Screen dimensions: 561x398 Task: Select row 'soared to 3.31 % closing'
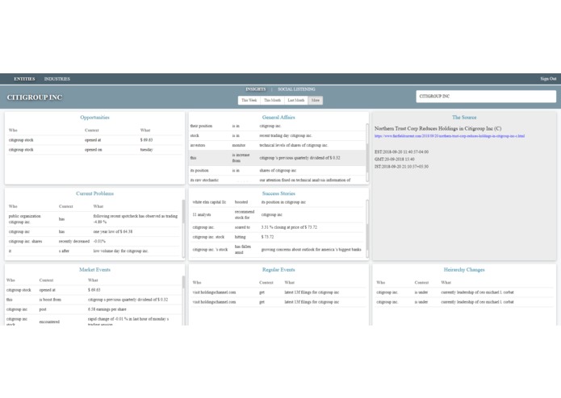click(278, 227)
